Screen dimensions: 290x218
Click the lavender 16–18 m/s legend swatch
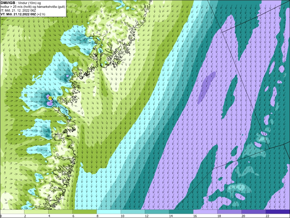[205, 212]
